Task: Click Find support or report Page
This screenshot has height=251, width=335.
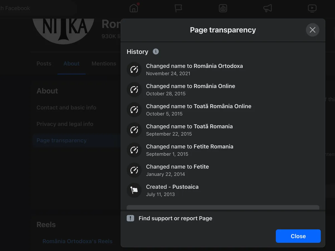Action: click(175, 218)
